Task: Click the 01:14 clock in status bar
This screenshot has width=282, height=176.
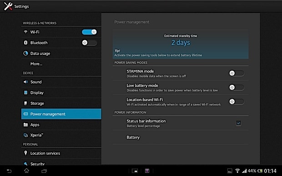Action: [270, 171]
